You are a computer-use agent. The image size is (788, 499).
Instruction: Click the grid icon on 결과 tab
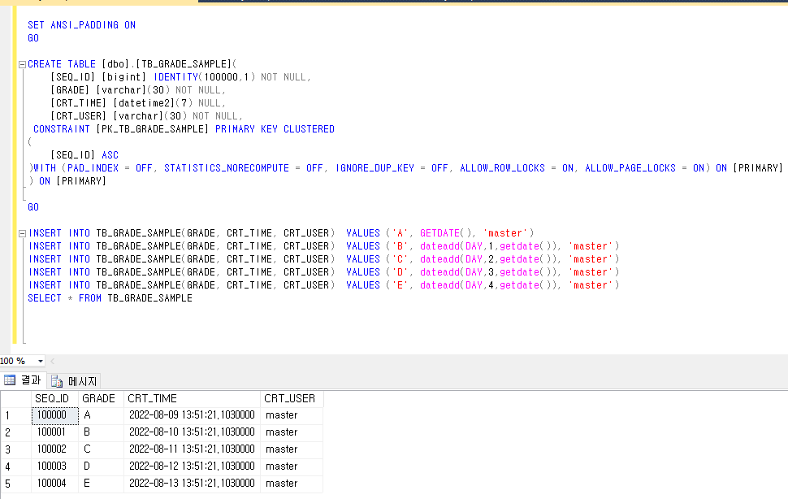tap(10, 380)
